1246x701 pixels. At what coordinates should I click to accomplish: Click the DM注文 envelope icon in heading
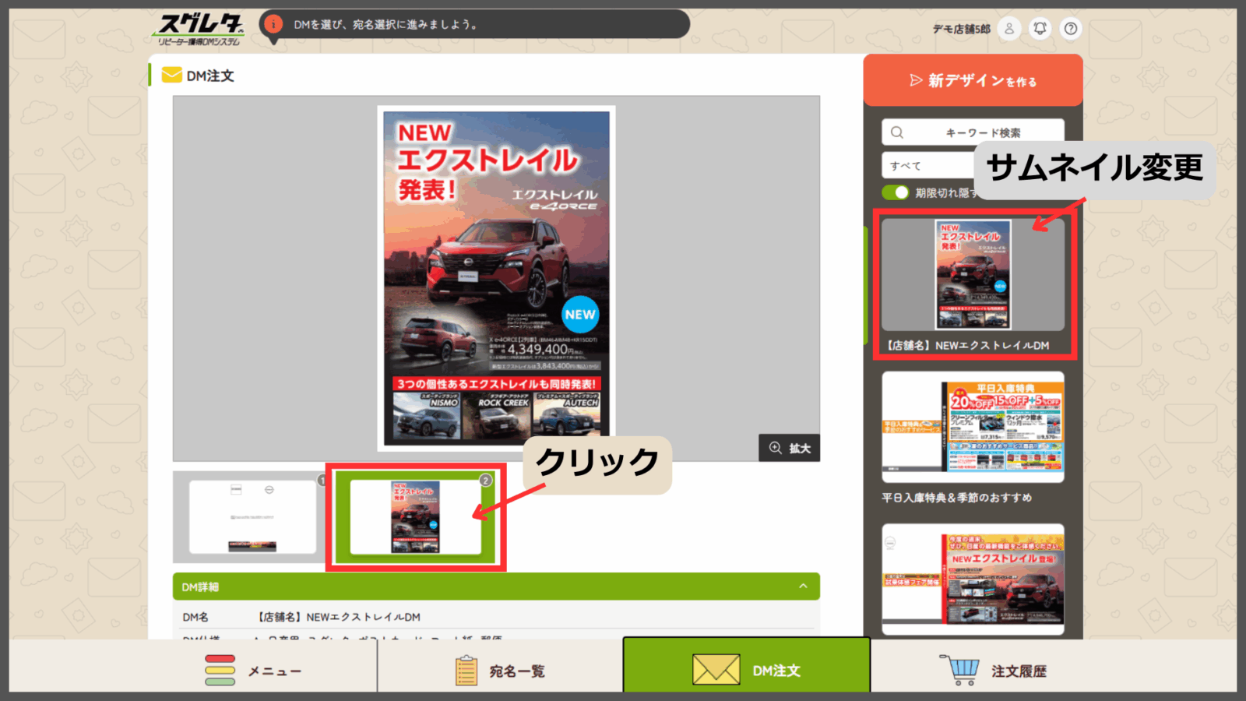click(x=171, y=76)
